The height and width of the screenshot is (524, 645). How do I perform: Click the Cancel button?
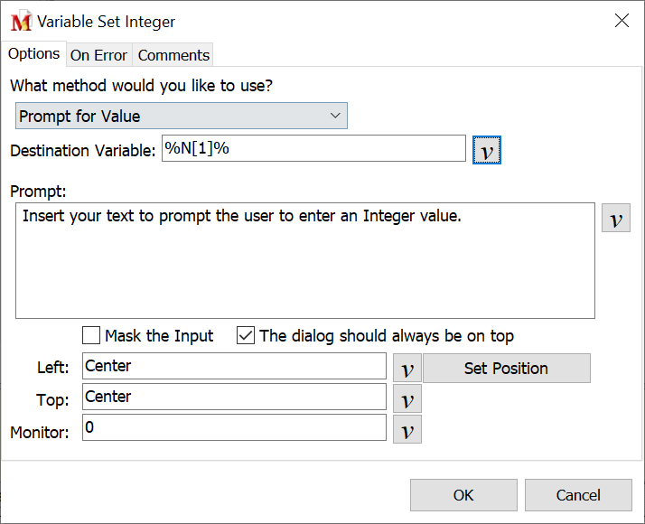(577, 495)
